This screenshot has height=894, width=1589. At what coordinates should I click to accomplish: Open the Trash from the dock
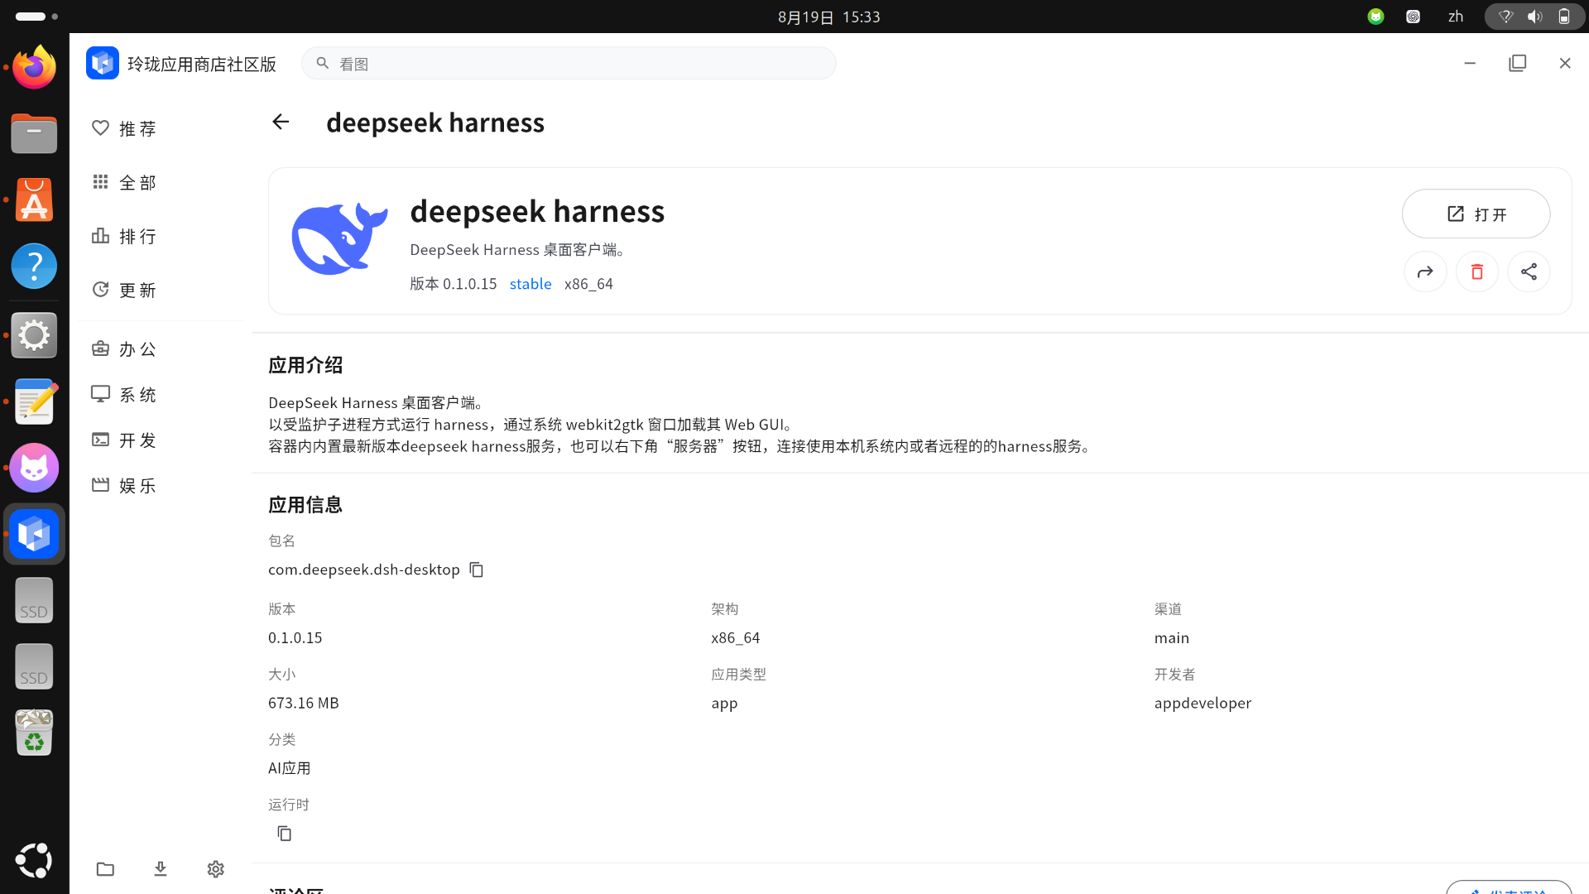click(x=34, y=733)
